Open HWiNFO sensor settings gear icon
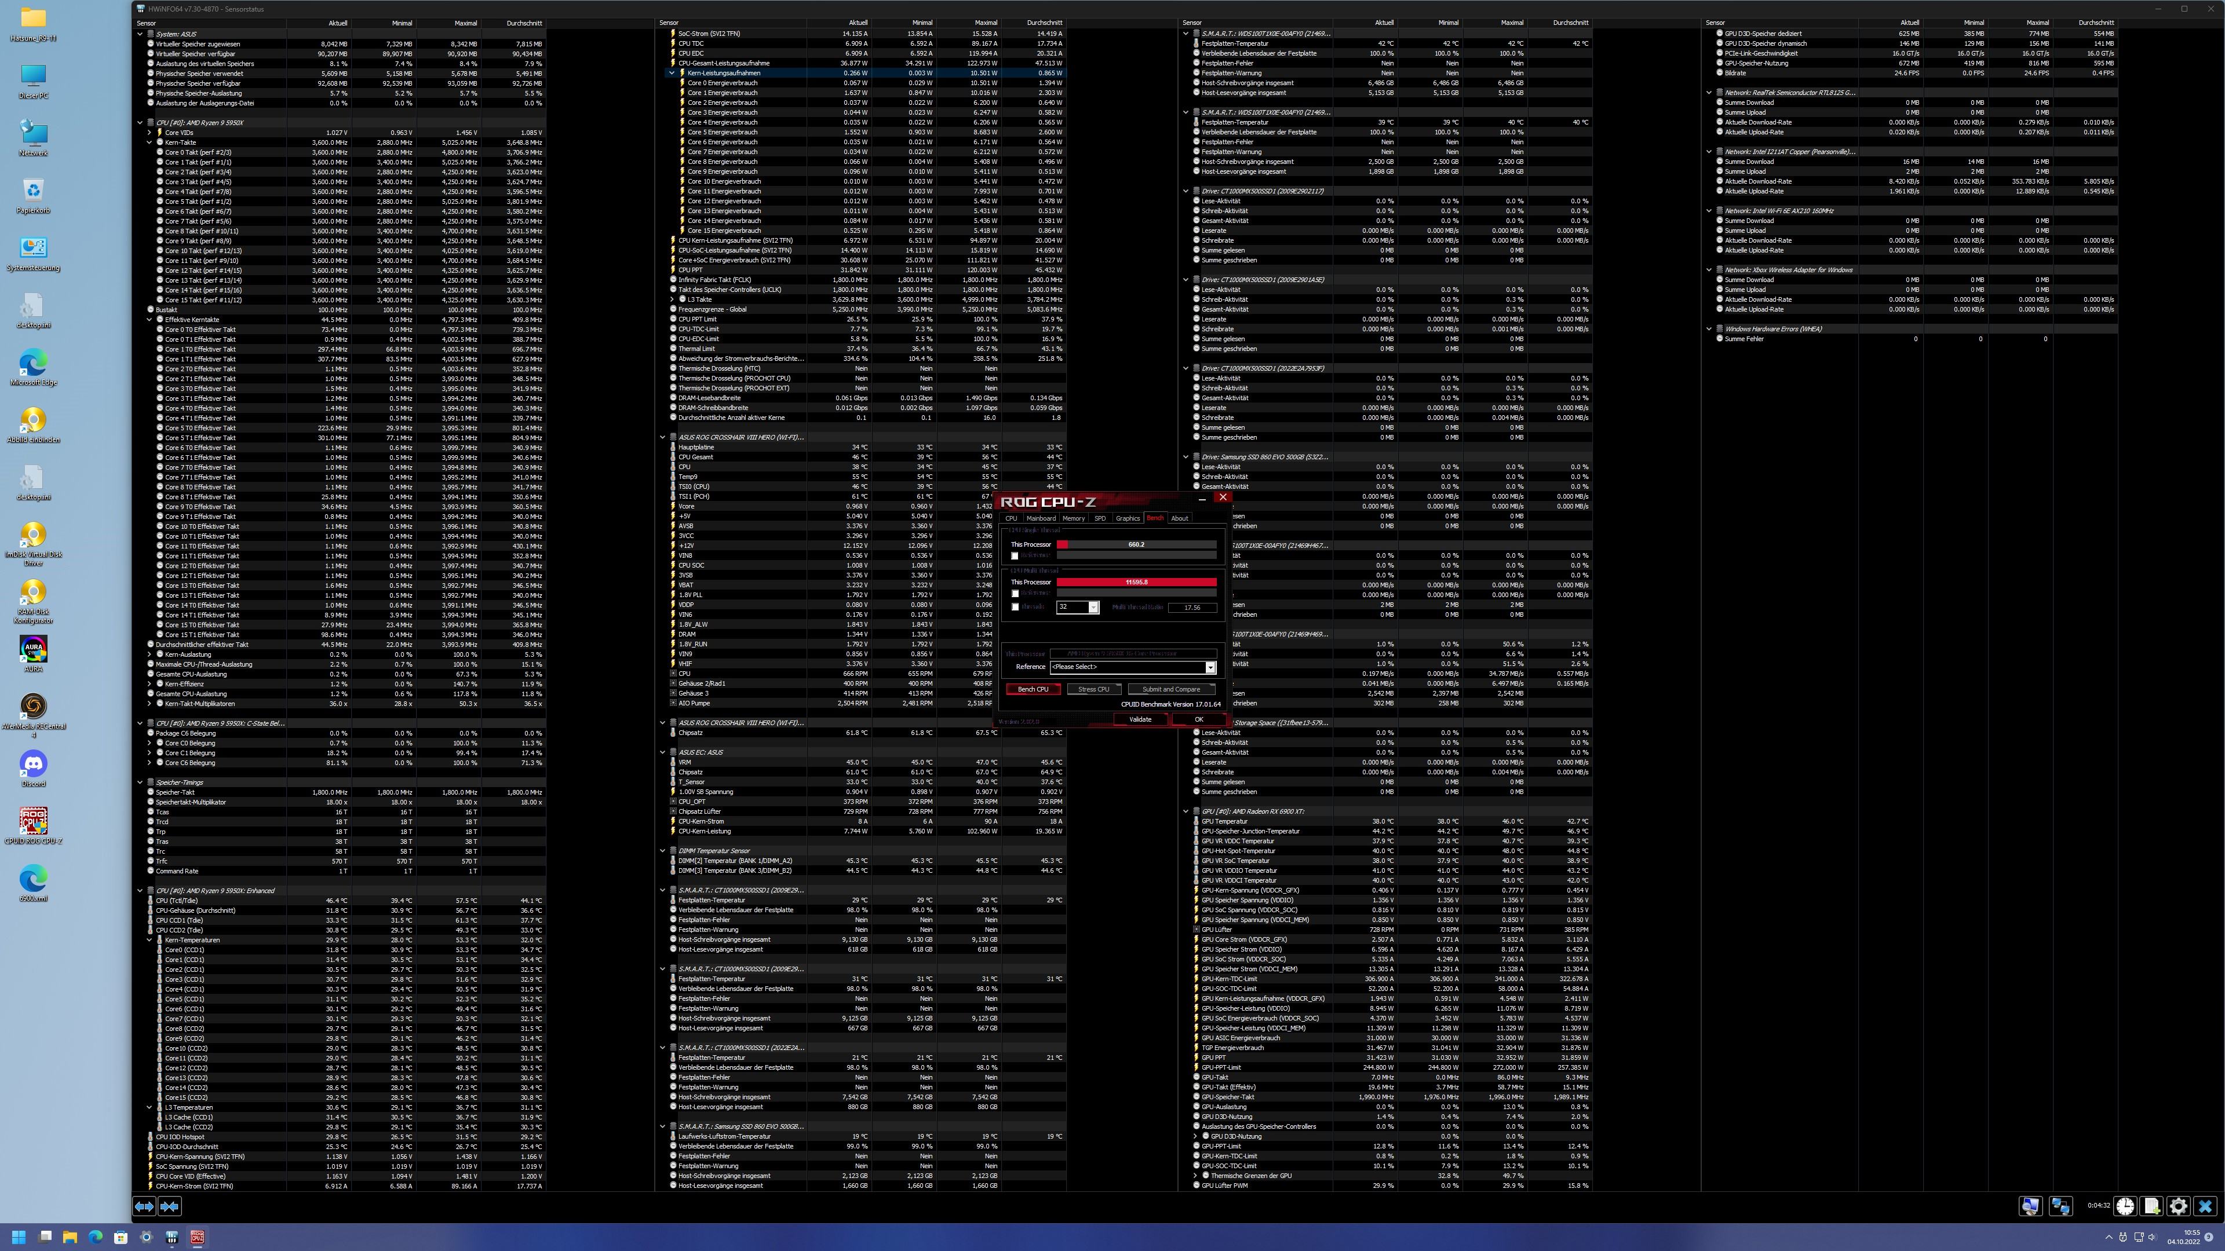 [2179, 1206]
